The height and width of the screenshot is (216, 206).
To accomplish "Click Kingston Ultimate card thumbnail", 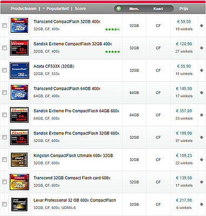I will click(x=19, y=159).
